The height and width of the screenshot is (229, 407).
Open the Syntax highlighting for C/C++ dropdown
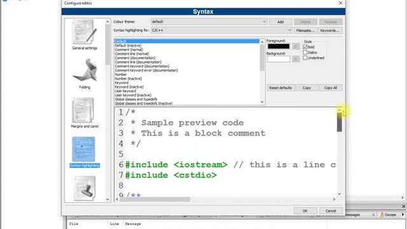coord(221,31)
